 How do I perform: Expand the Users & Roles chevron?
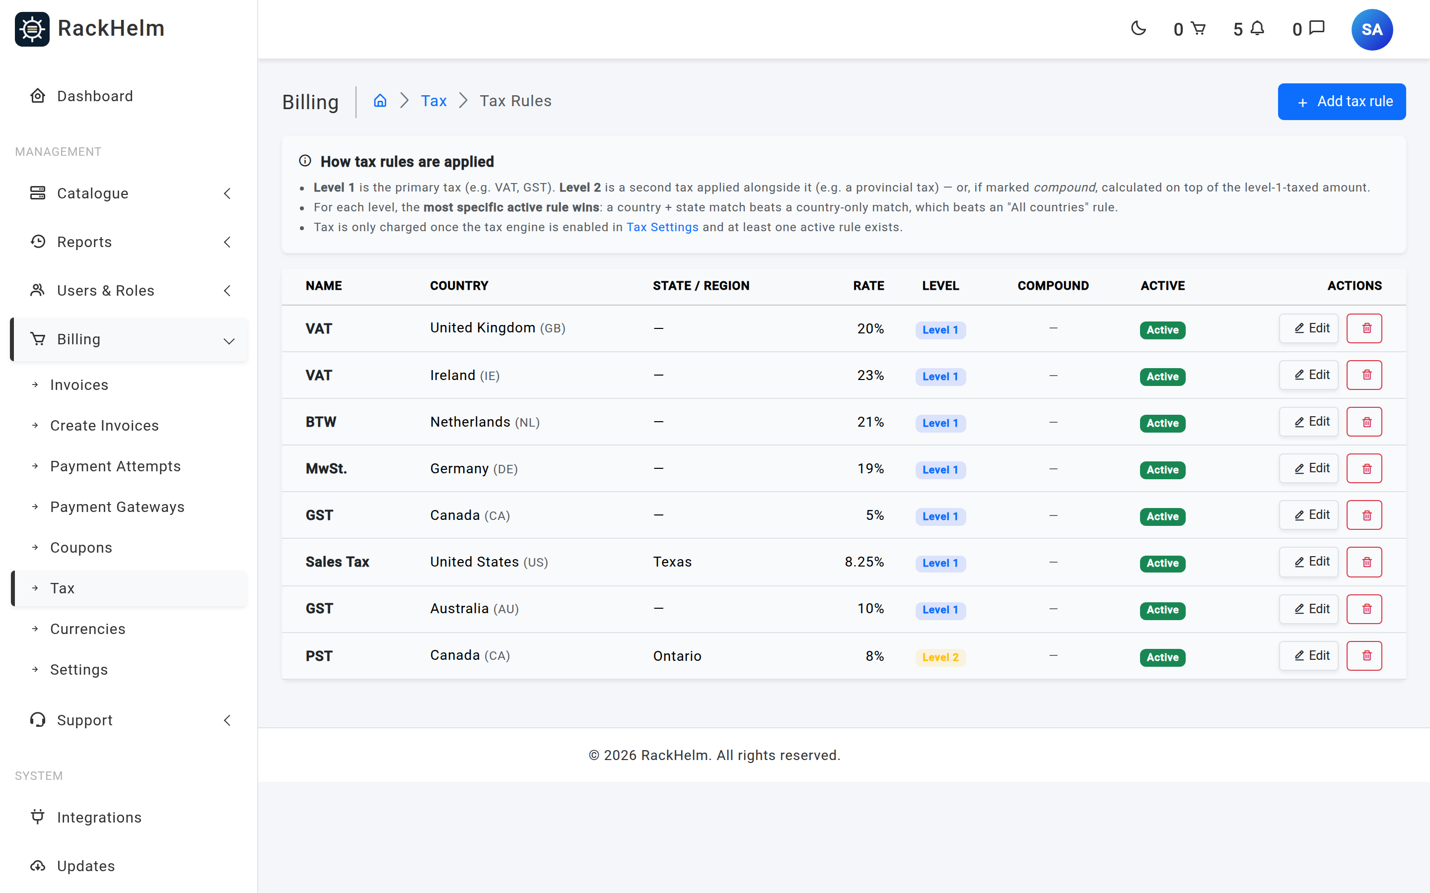(227, 291)
